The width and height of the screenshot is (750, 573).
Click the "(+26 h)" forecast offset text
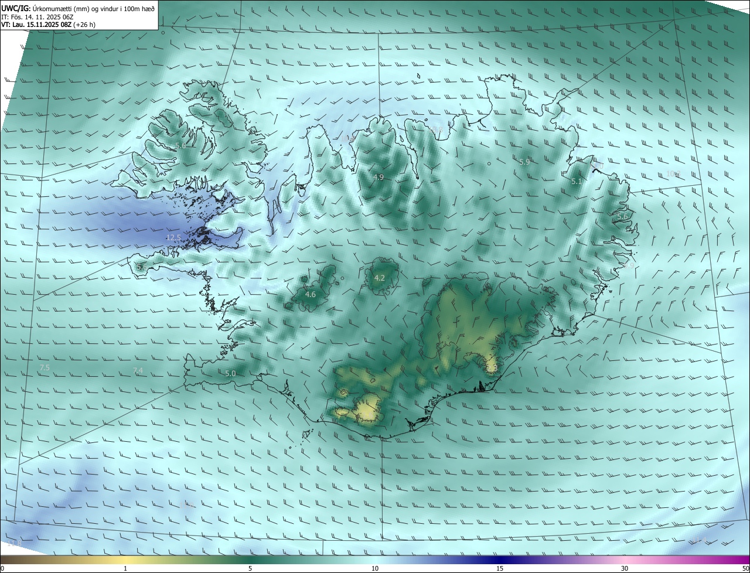pyautogui.click(x=84, y=25)
